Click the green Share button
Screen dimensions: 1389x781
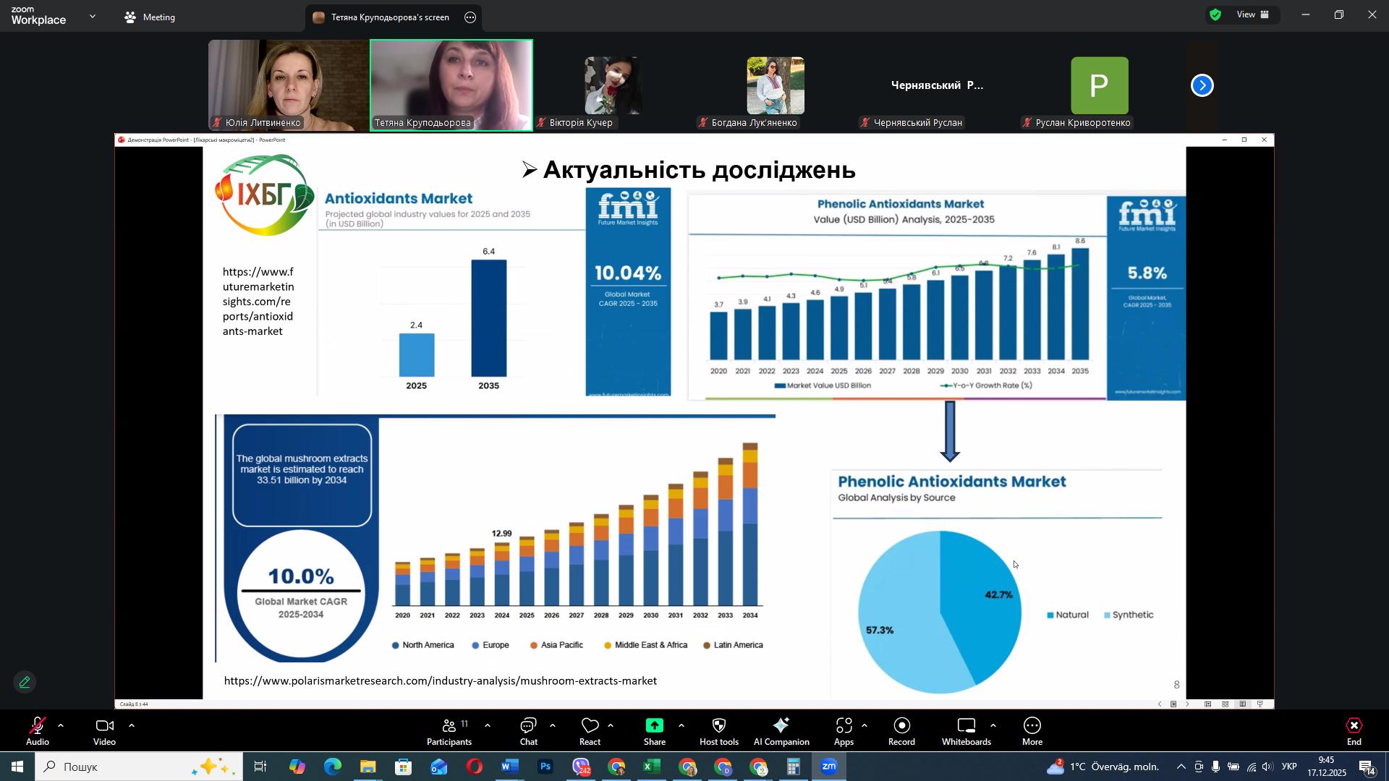pos(654,726)
